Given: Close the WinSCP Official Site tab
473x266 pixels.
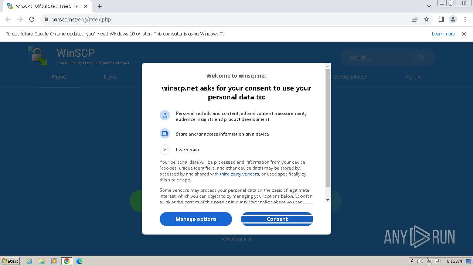Looking at the screenshot, I should click(86, 6).
